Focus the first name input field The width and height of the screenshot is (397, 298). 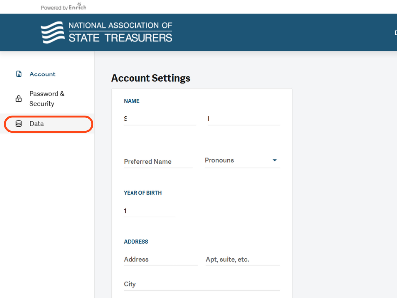(x=159, y=119)
